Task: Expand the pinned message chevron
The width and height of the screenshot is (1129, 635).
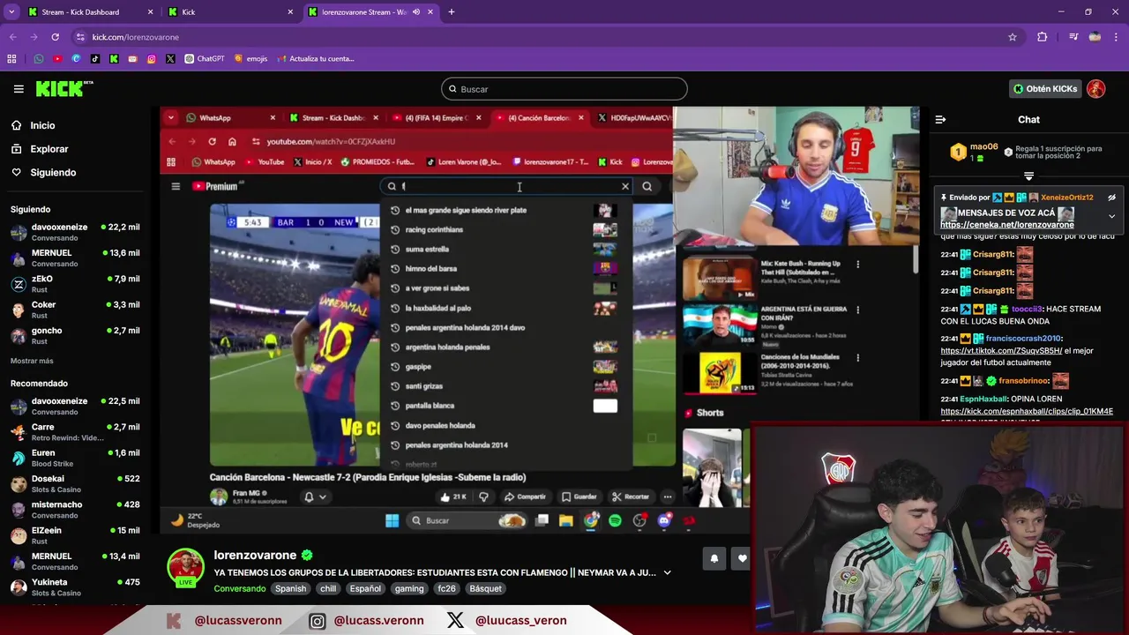Action: tap(1111, 215)
